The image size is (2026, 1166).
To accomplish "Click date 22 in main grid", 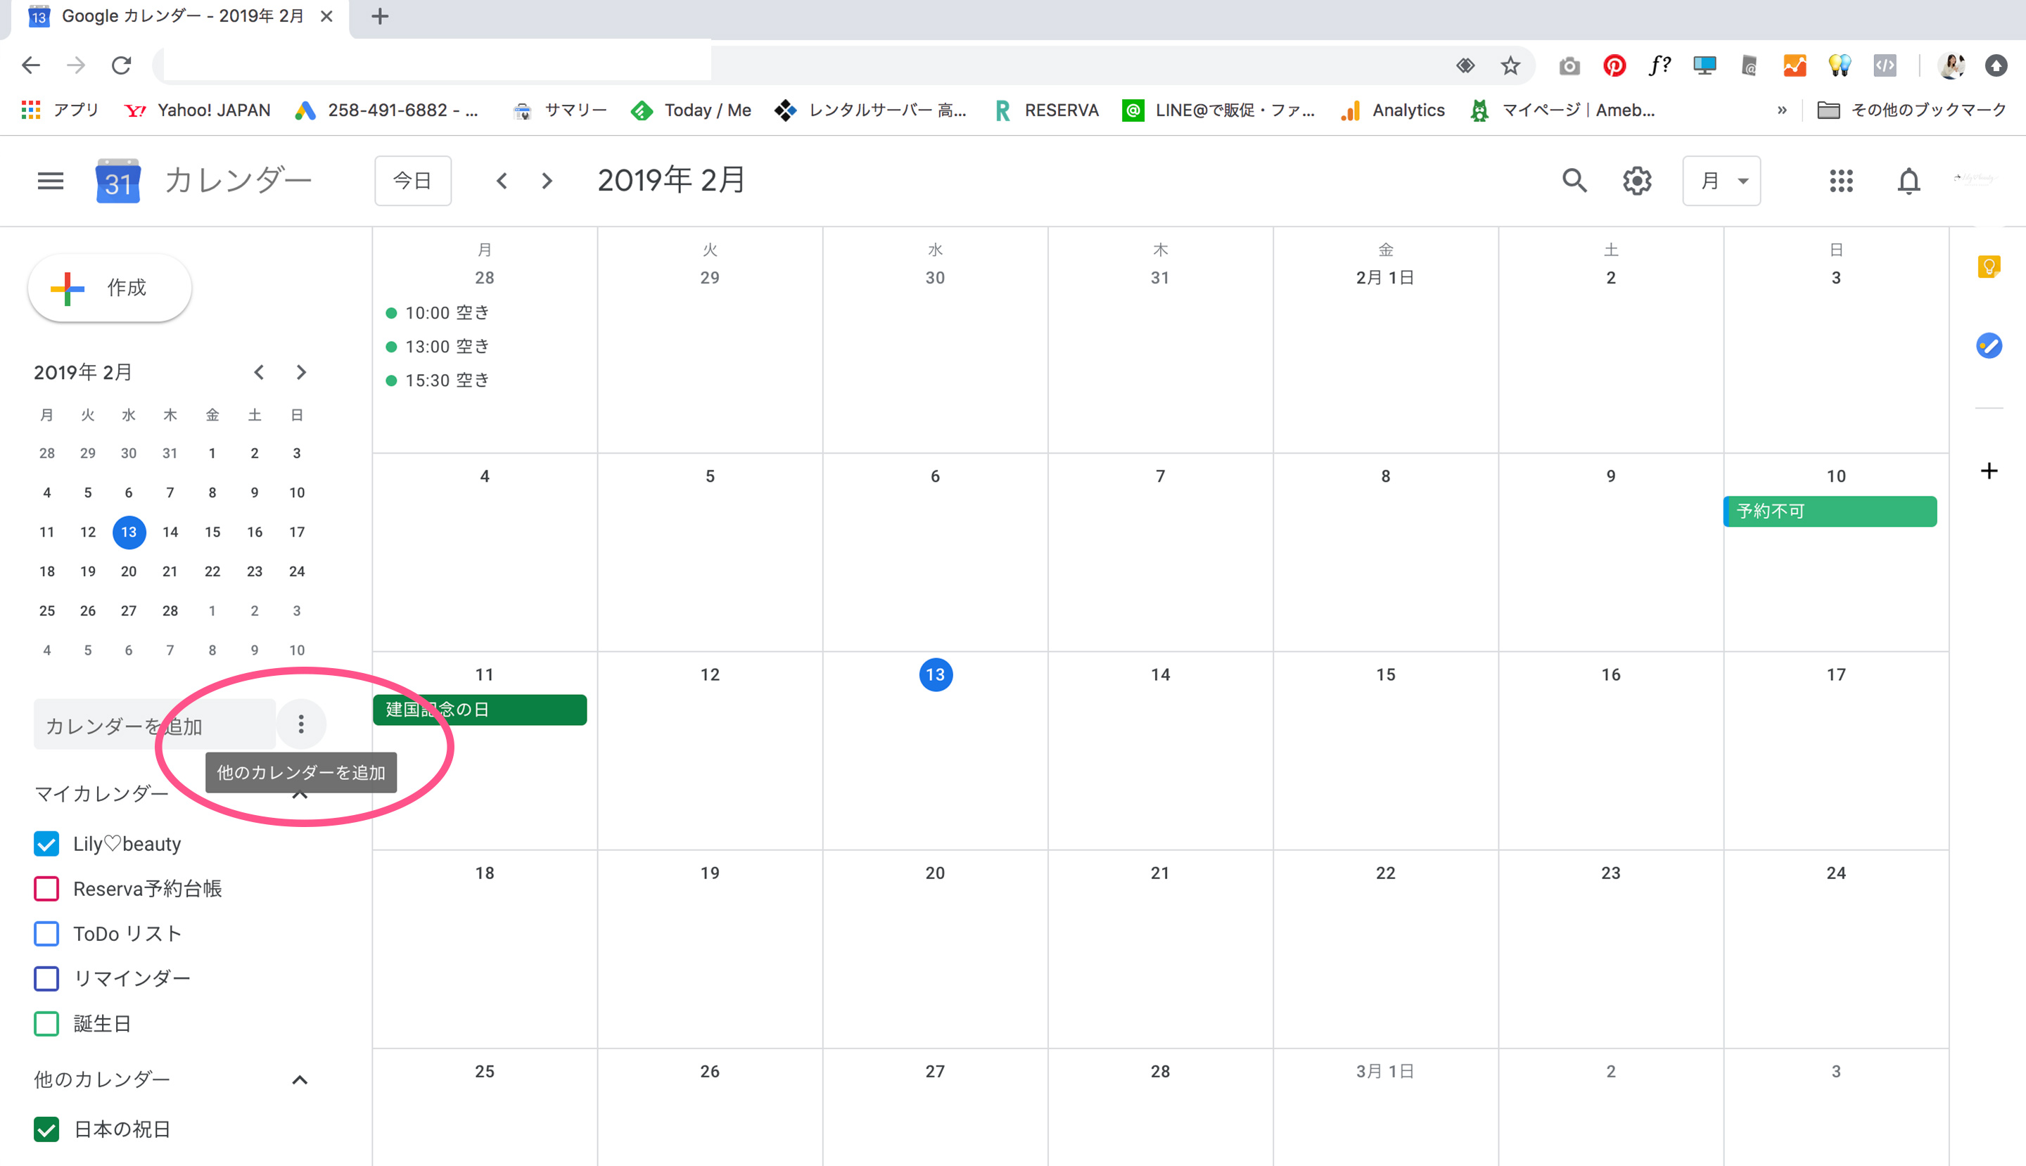I will tap(1385, 873).
